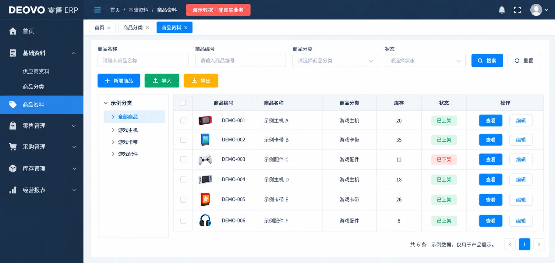Click the 采购管理 cart icon

[x=13, y=147]
